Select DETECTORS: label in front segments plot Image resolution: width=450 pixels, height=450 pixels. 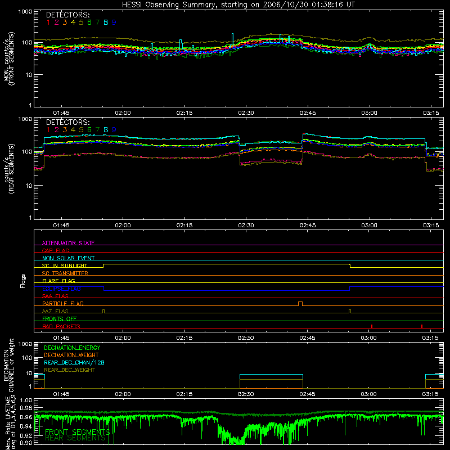67,15
